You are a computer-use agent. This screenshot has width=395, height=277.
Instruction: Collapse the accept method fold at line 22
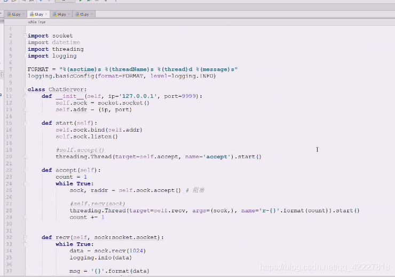(x=25, y=170)
